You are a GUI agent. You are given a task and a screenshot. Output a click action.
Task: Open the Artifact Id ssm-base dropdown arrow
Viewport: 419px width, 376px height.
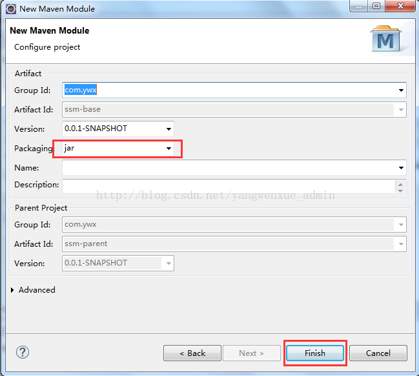tap(401, 110)
